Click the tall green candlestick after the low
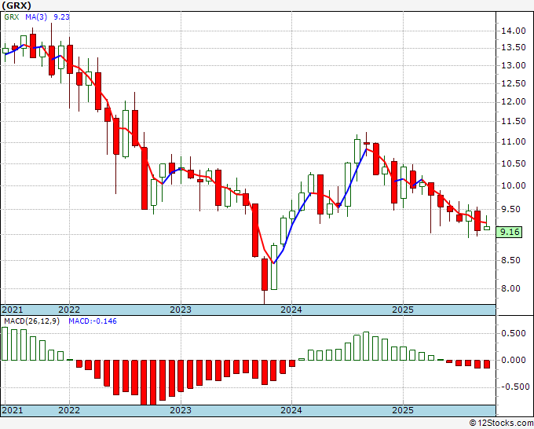Screen dimensions: 534x429 pos(274,267)
